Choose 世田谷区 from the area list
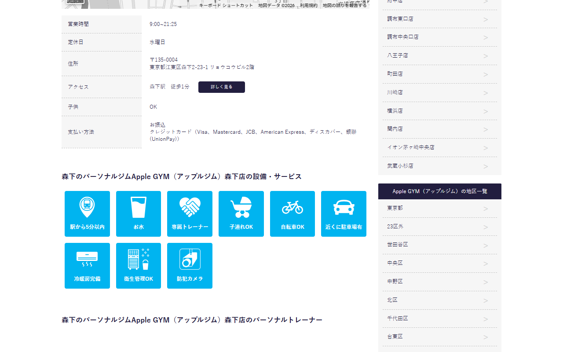Image resolution: width=563 pixels, height=352 pixels. (440, 245)
